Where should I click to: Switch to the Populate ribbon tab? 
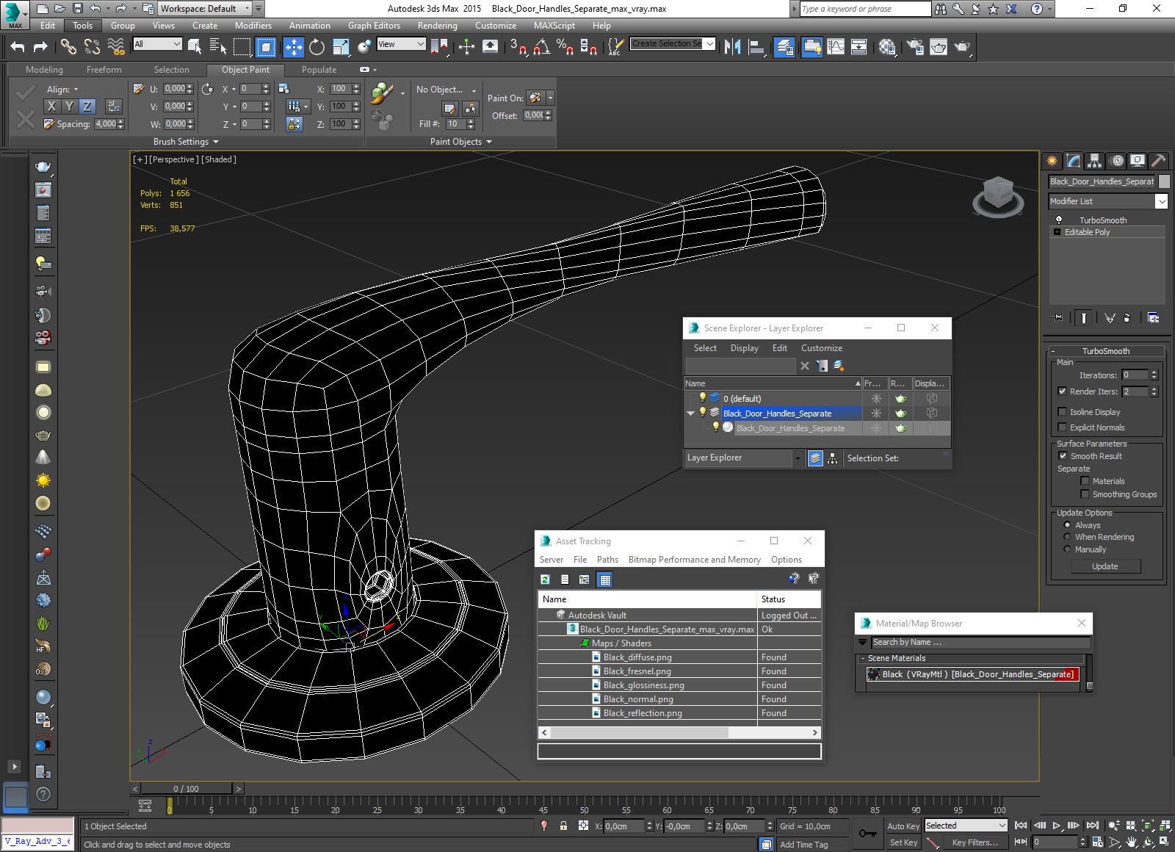pyautogui.click(x=319, y=70)
